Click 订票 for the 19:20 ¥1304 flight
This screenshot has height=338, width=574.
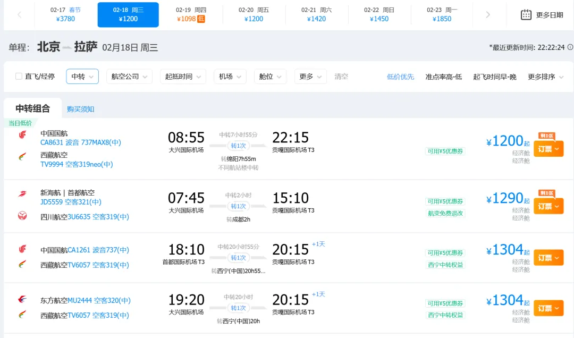pyautogui.click(x=548, y=308)
